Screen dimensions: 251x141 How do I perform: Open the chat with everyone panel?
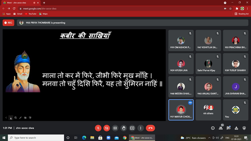228,128
